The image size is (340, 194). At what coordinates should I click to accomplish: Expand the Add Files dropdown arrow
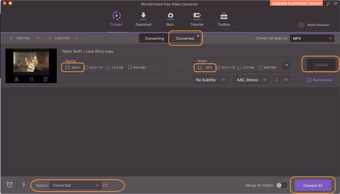tap(38, 38)
